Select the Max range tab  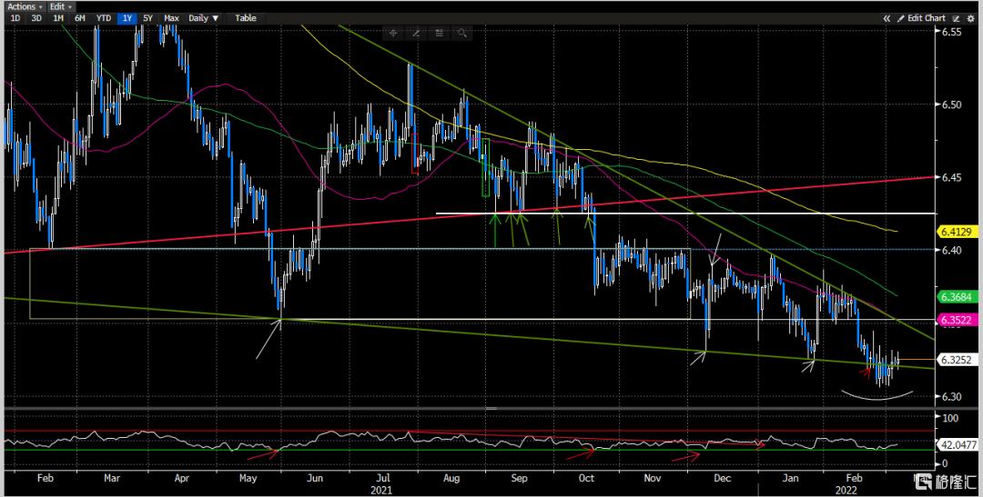[171, 18]
